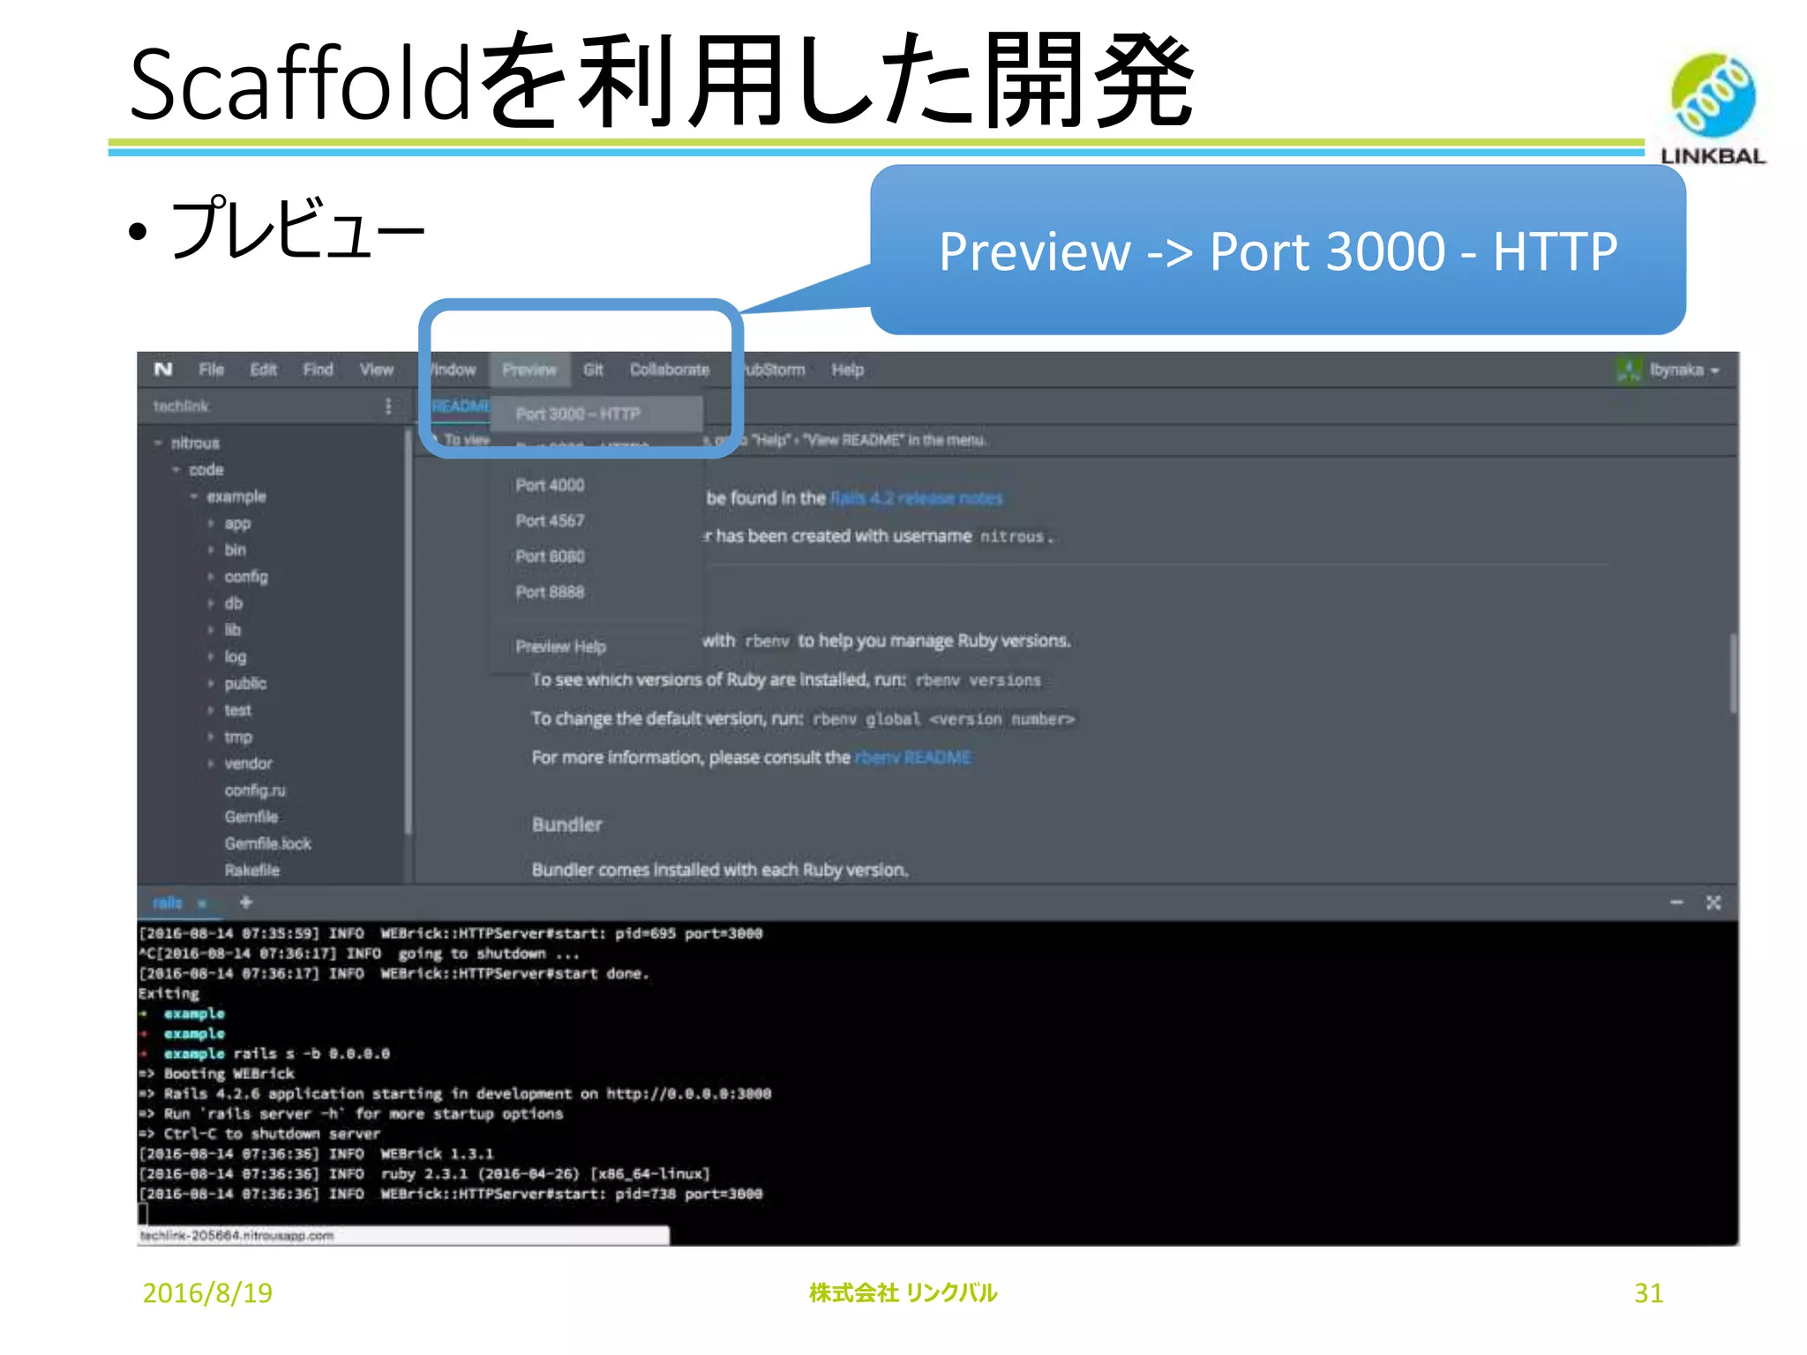
Task: Expand the db folder
Action: tap(211, 603)
